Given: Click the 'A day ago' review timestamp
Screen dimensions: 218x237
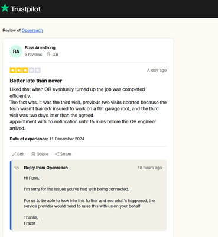Looking at the screenshot, I should pyautogui.click(x=157, y=71).
